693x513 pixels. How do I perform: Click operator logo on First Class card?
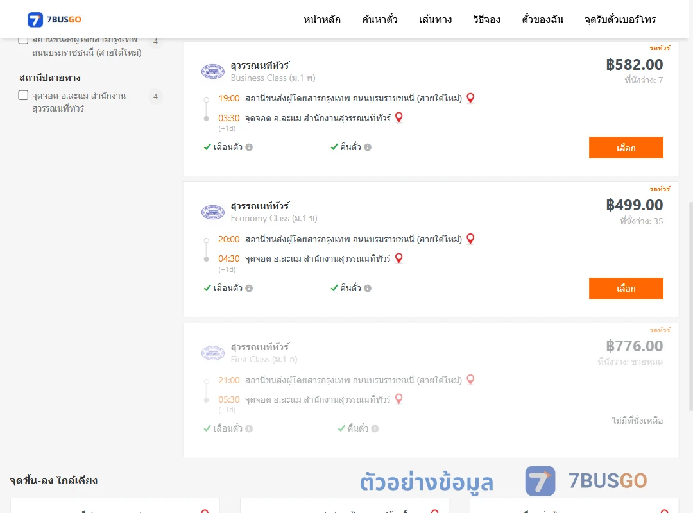click(213, 353)
